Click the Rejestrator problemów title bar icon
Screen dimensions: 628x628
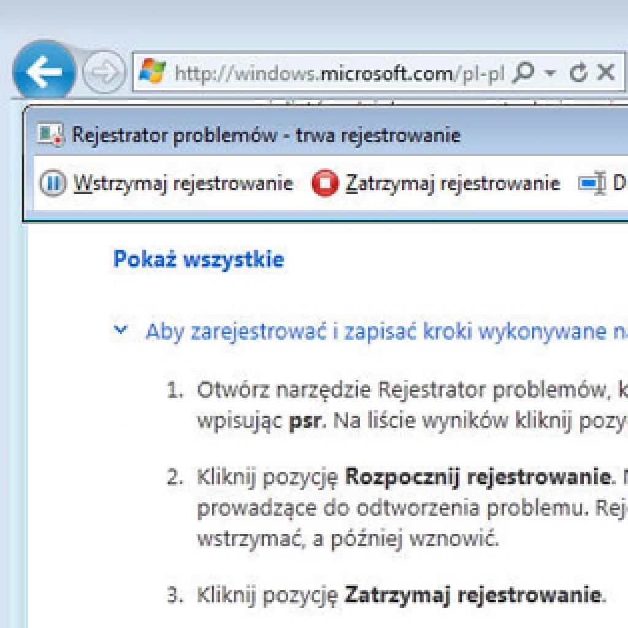pyautogui.click(x=50, y=134)
